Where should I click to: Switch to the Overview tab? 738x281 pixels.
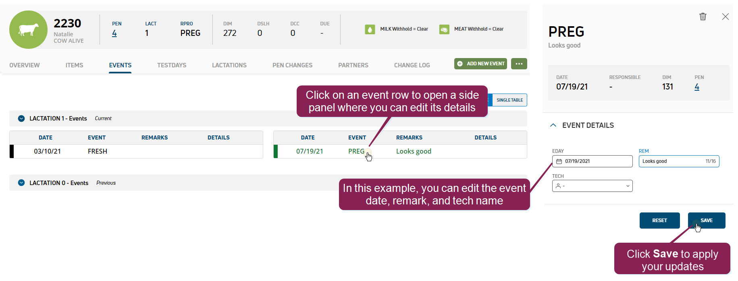[25, 65]
